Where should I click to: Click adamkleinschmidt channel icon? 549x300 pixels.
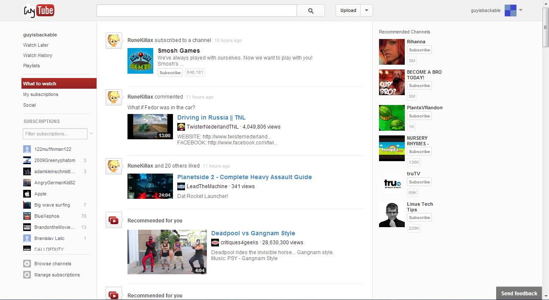(27, 171)
